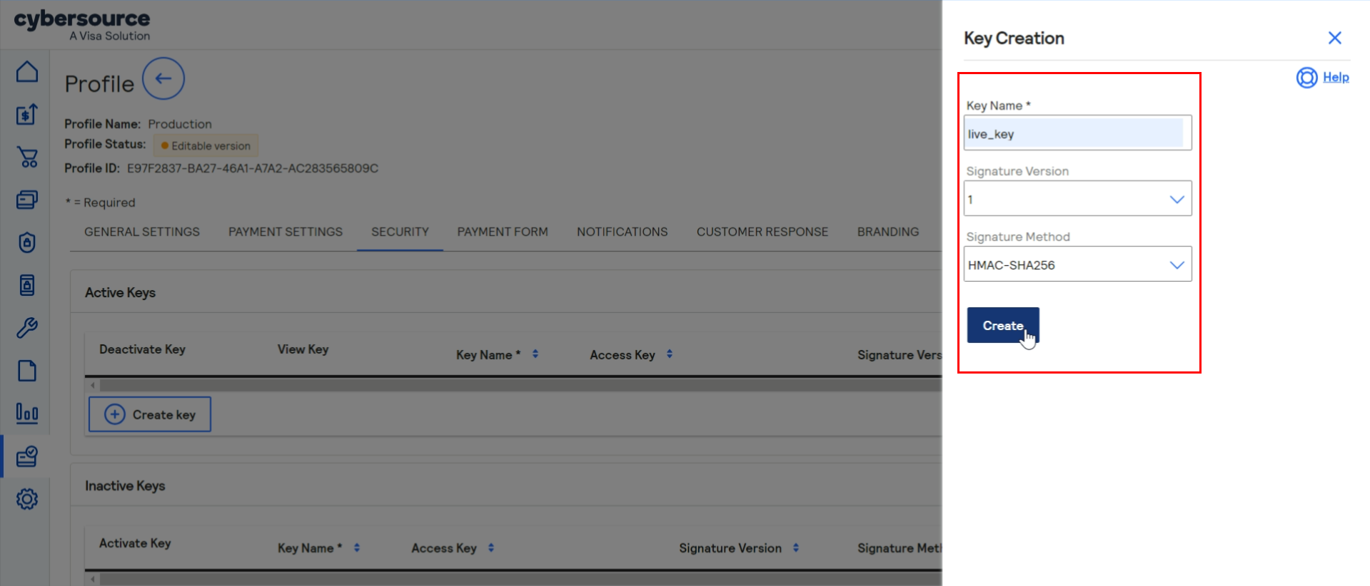Open the bar chart reports icon
1370x586 pixels.
click(27, 413)
